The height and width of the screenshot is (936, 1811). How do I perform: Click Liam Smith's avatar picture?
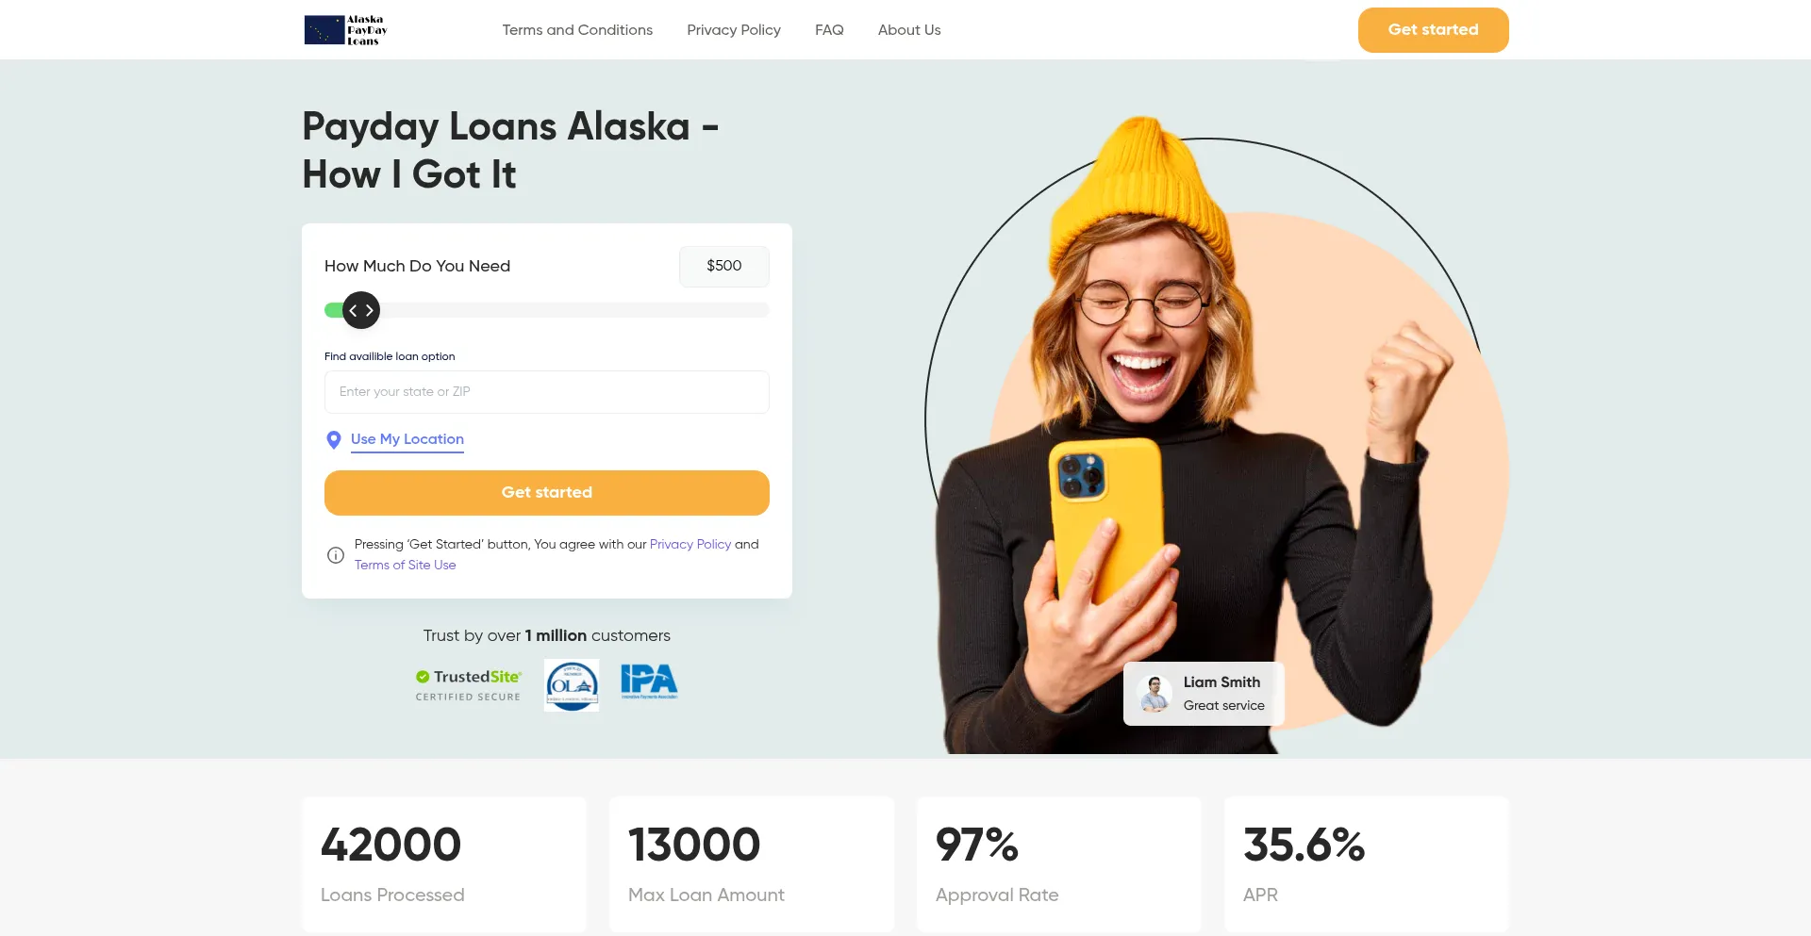[x=1155, y=694]
